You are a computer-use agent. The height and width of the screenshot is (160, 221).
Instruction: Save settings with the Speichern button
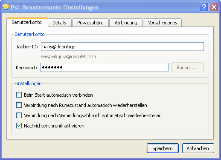[163, 148]
